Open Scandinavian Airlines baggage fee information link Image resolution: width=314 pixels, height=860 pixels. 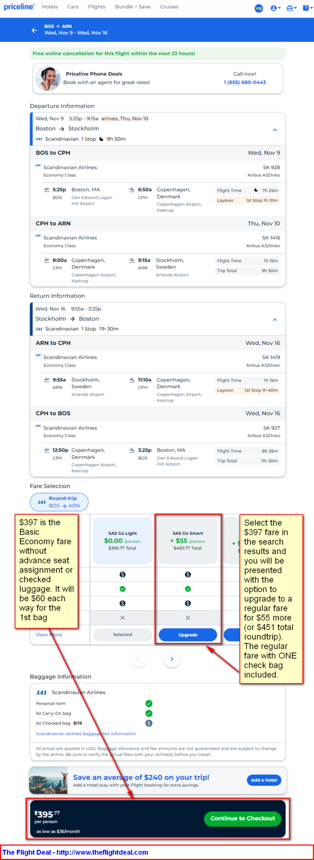pyautogui.click(x=86, y=733)
